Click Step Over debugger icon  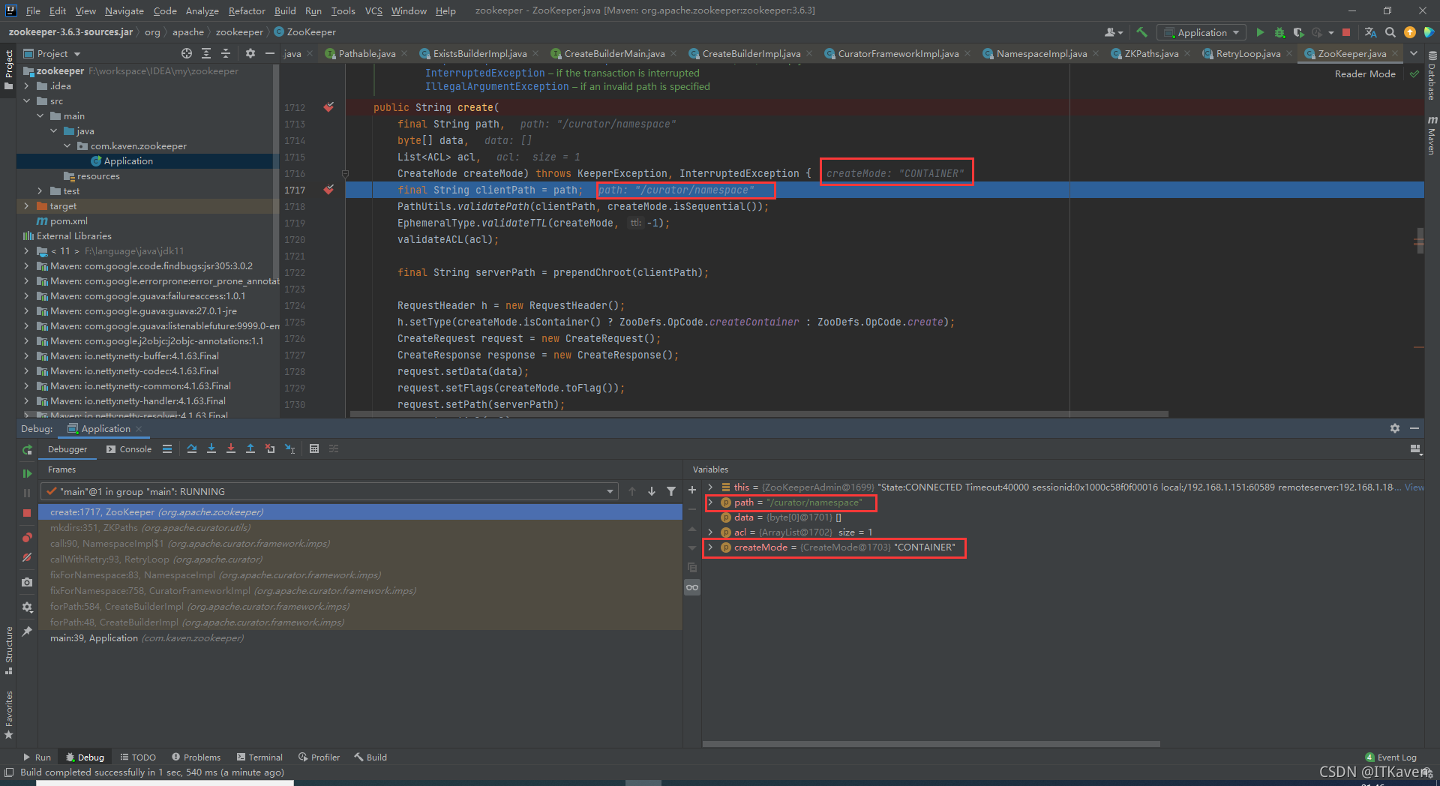(x=192, y=448)
